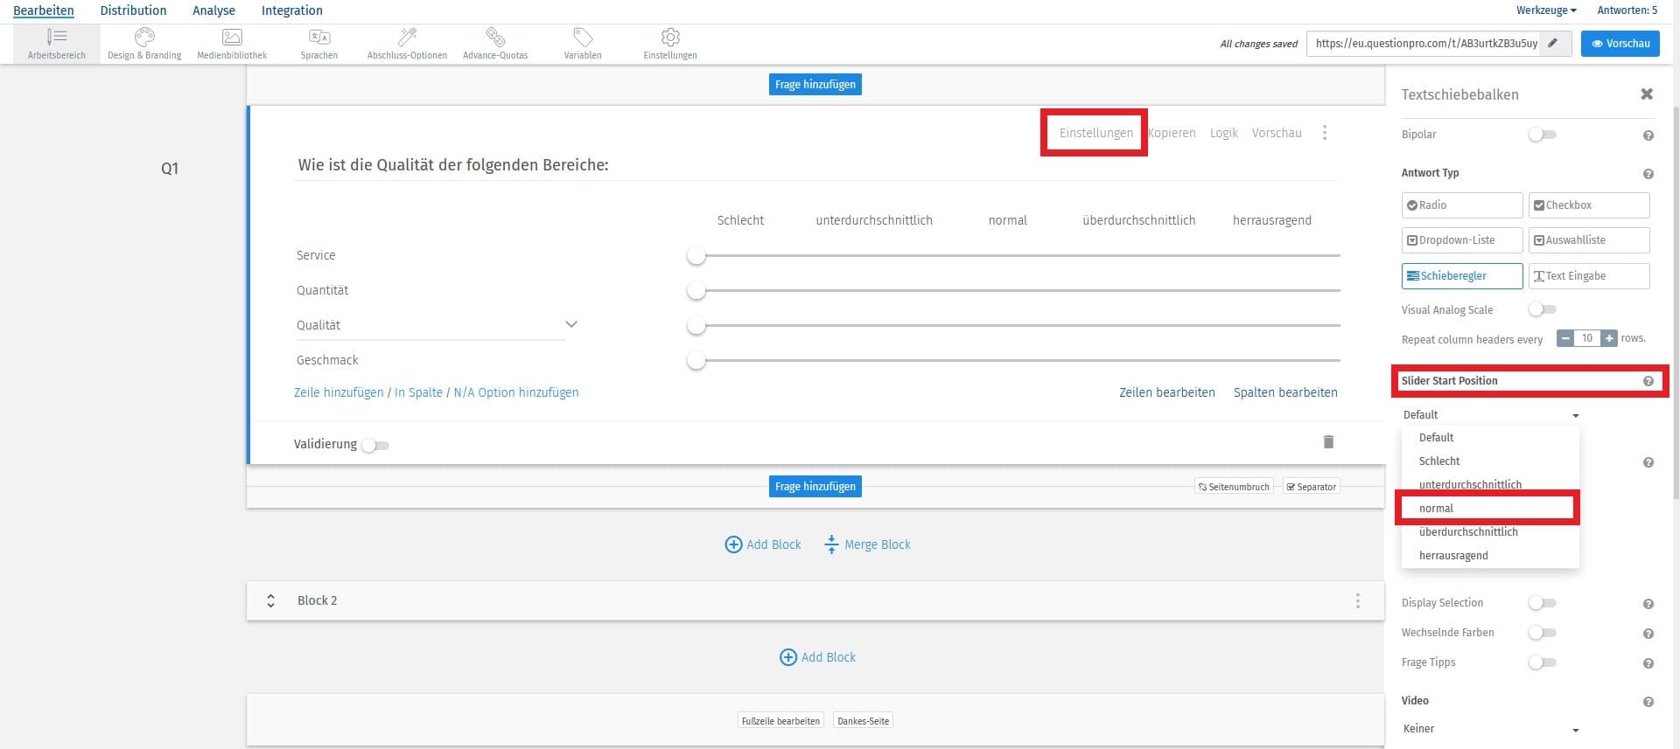This screenshot has width=1680, height=749.
Task: Toggle the Display Selection switch
Action: click(1542, 603)
